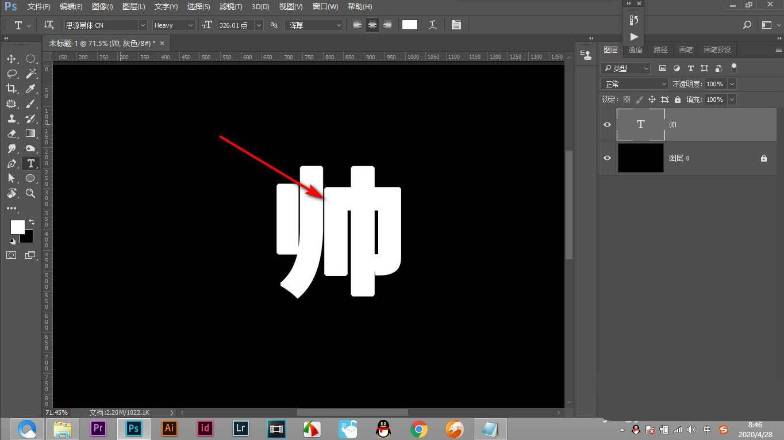The image size is (784, 440).
Task: Toggle filter for type layers
Action: (690, 68)
